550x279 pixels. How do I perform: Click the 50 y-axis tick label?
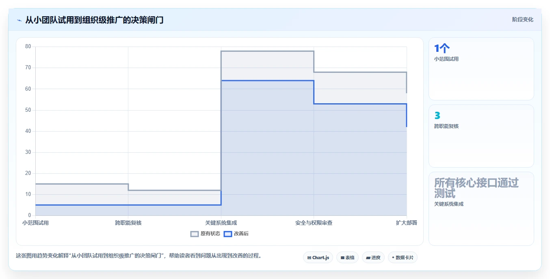[28, 110]
